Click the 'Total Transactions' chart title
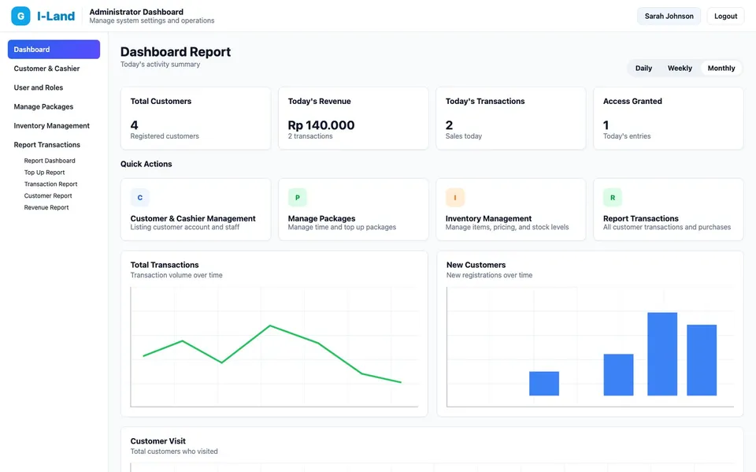756x472 pixels. pyautogui.click(x=165, y=265)
